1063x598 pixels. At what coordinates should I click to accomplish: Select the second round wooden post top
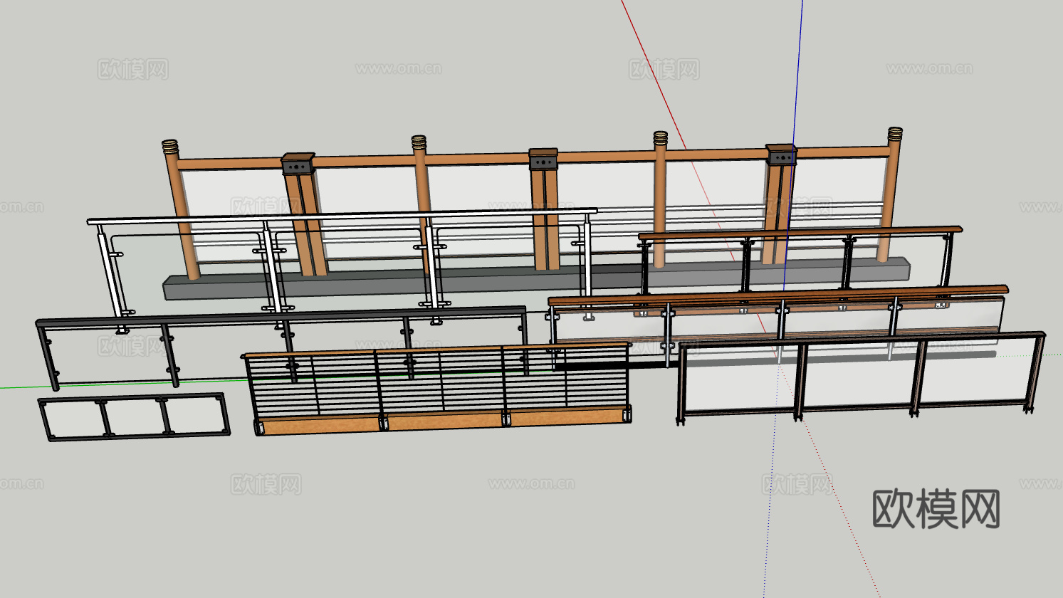pyautogui.click(x=419, y=142)
